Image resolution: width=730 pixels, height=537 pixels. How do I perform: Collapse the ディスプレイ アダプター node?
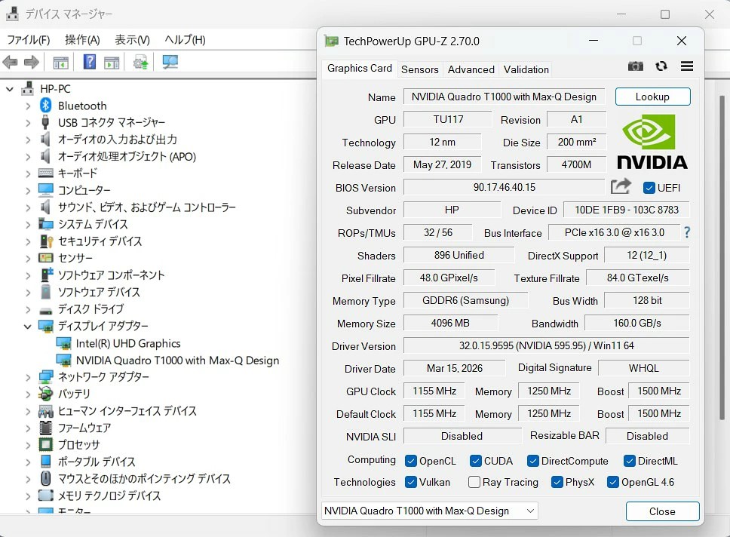[x=27, y=326]
